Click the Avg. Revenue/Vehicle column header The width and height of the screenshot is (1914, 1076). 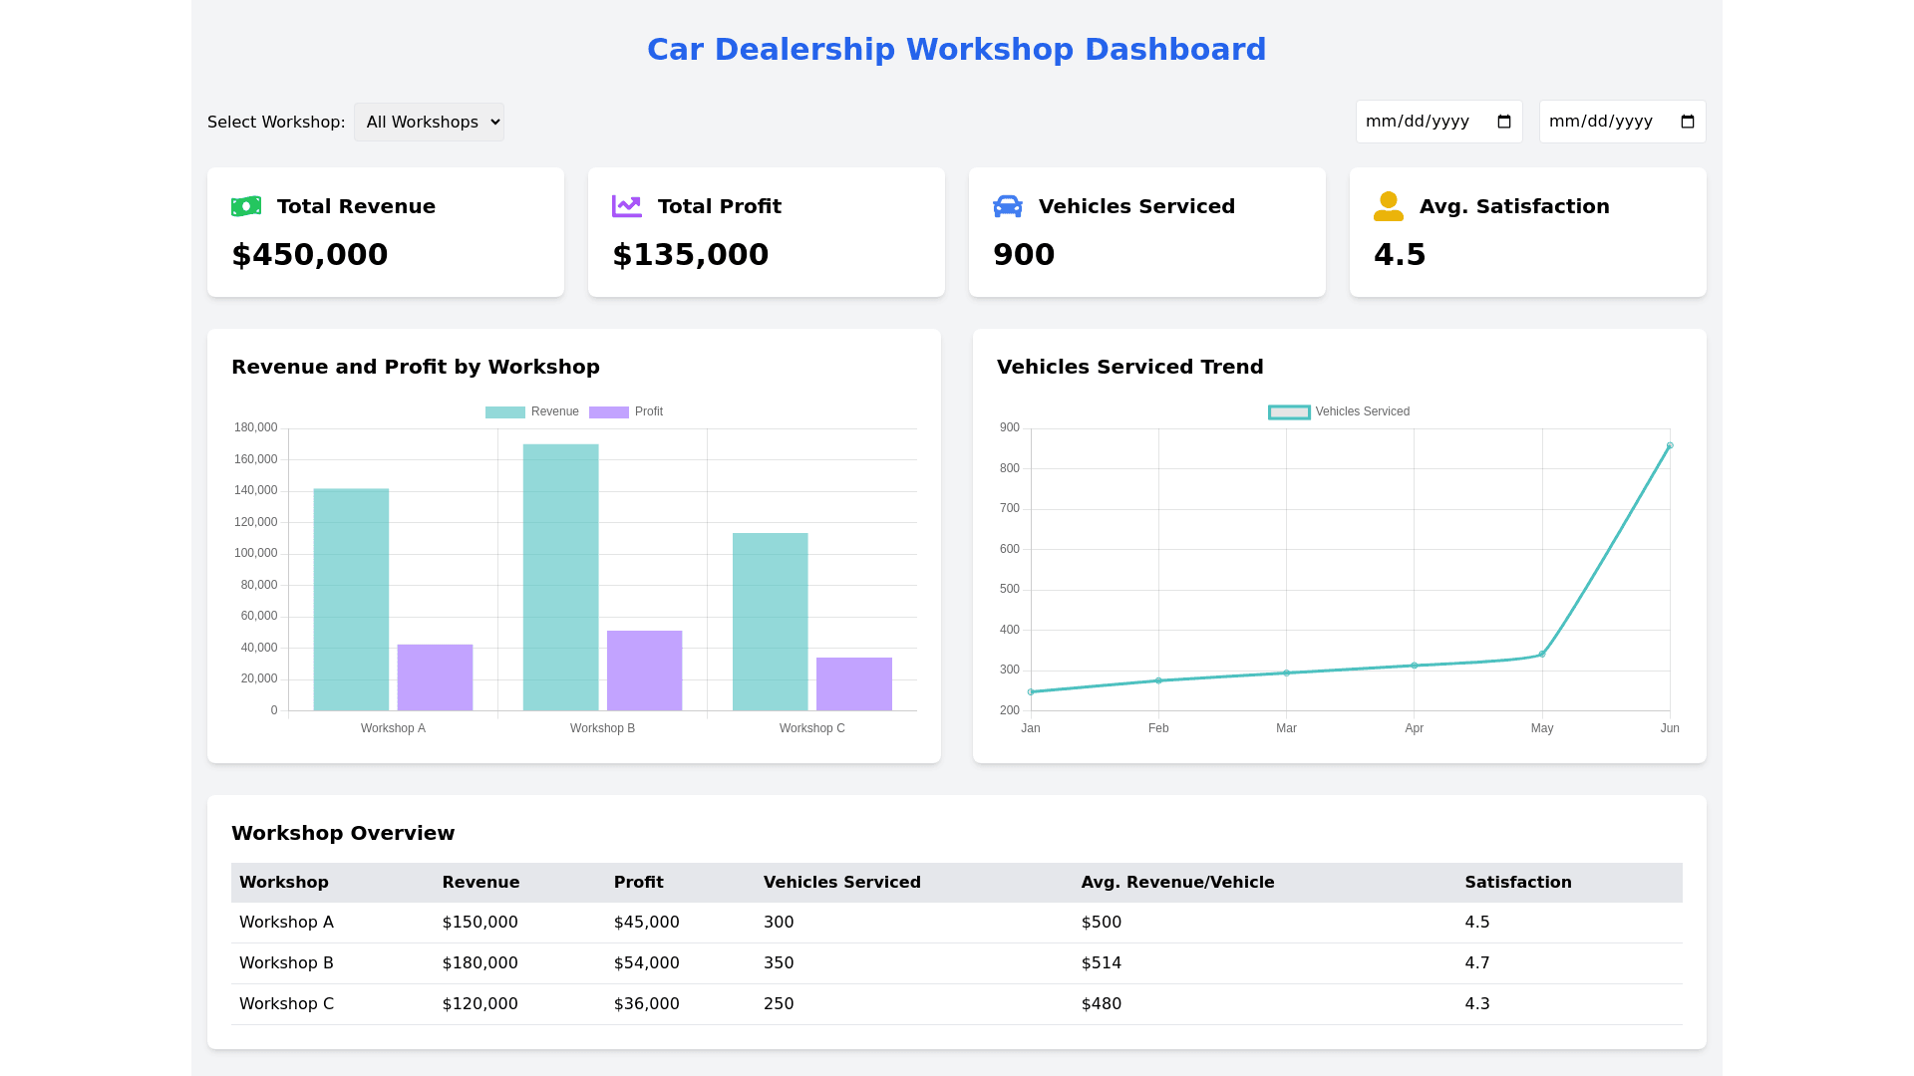(1177, 883)
